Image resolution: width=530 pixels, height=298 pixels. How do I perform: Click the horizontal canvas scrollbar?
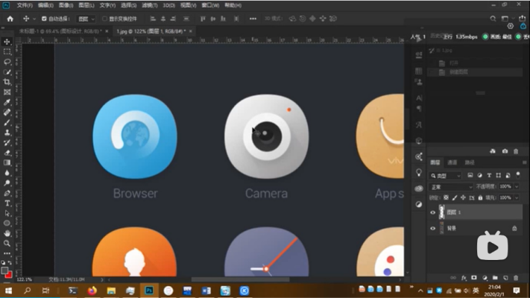pos(241,279)
